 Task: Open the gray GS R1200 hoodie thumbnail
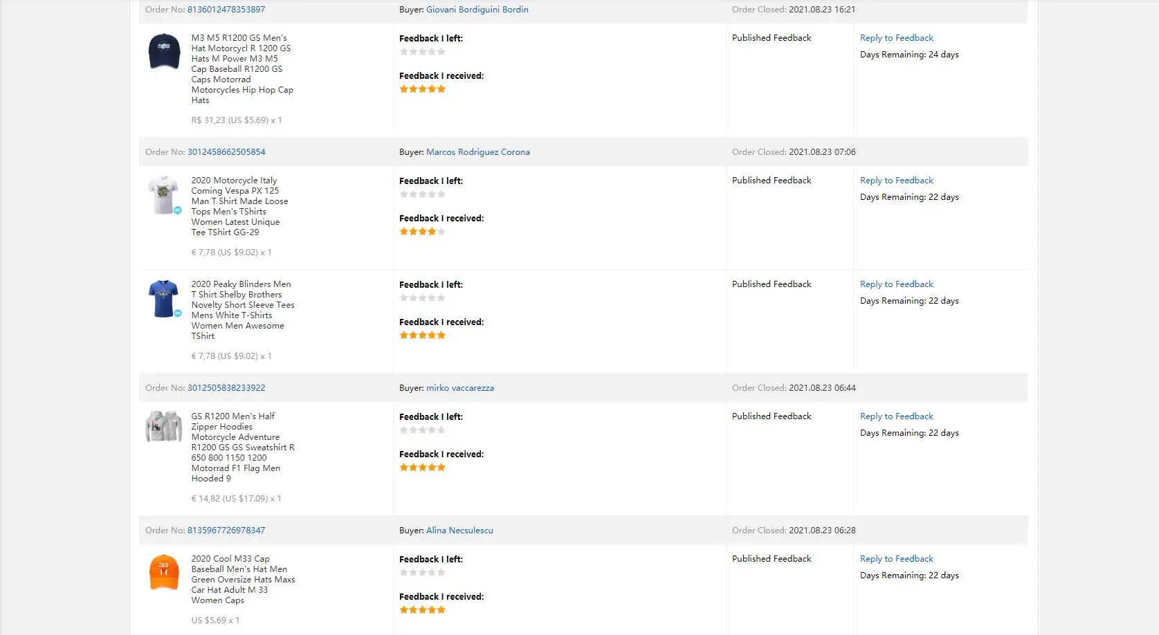click(164, 427)
